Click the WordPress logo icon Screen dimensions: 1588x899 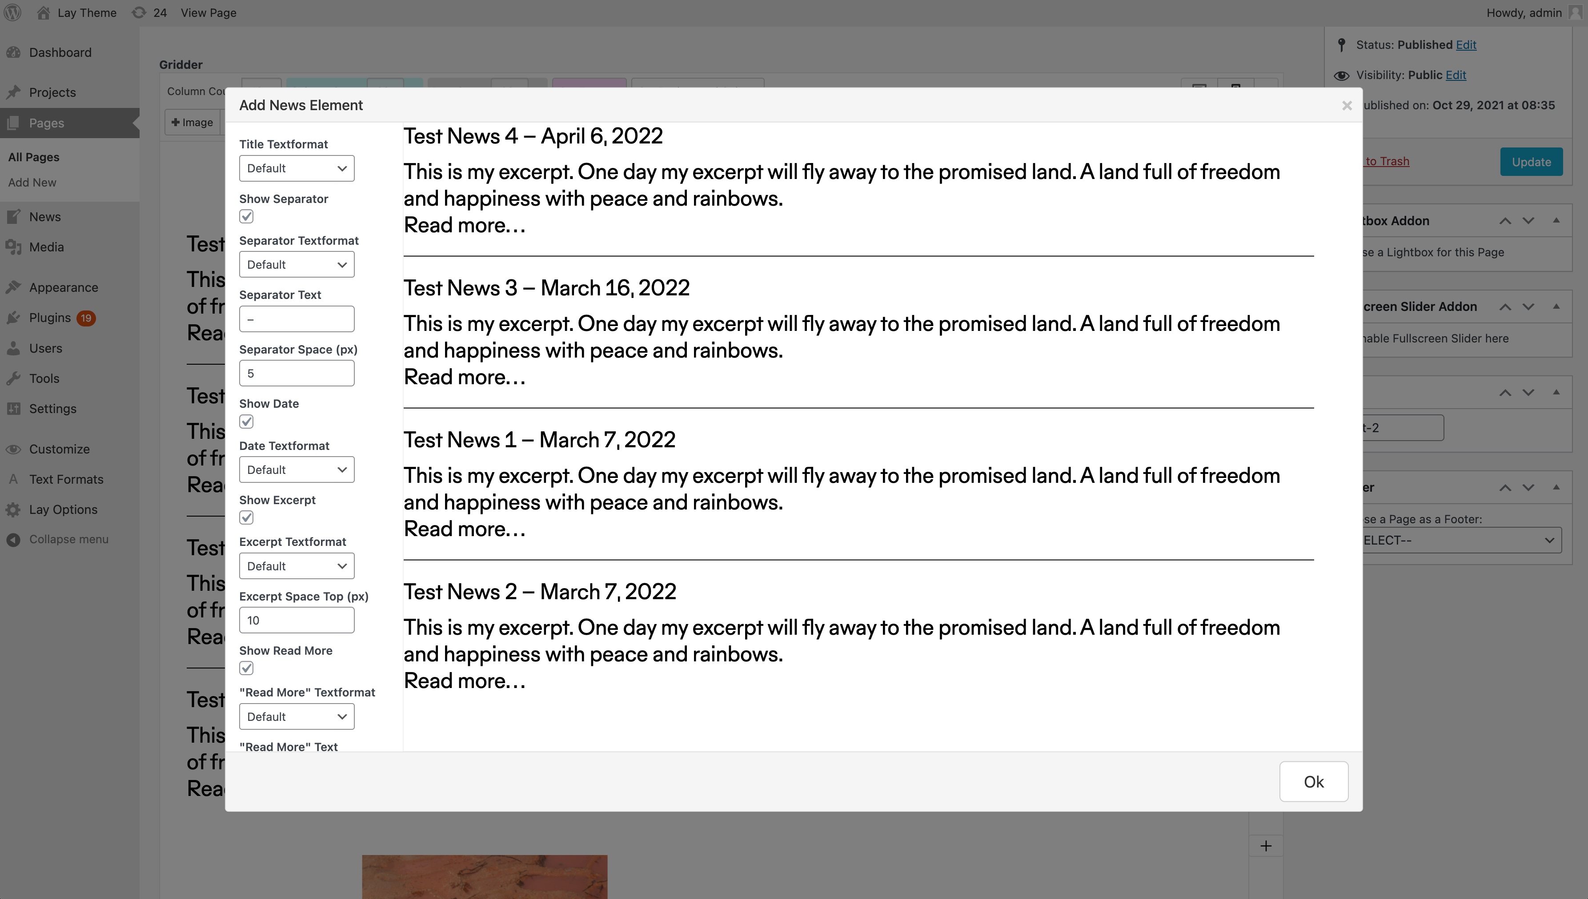(x=12, y=12)
